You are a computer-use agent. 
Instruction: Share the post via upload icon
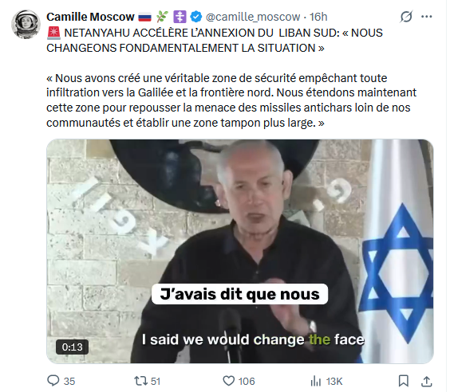427,381
